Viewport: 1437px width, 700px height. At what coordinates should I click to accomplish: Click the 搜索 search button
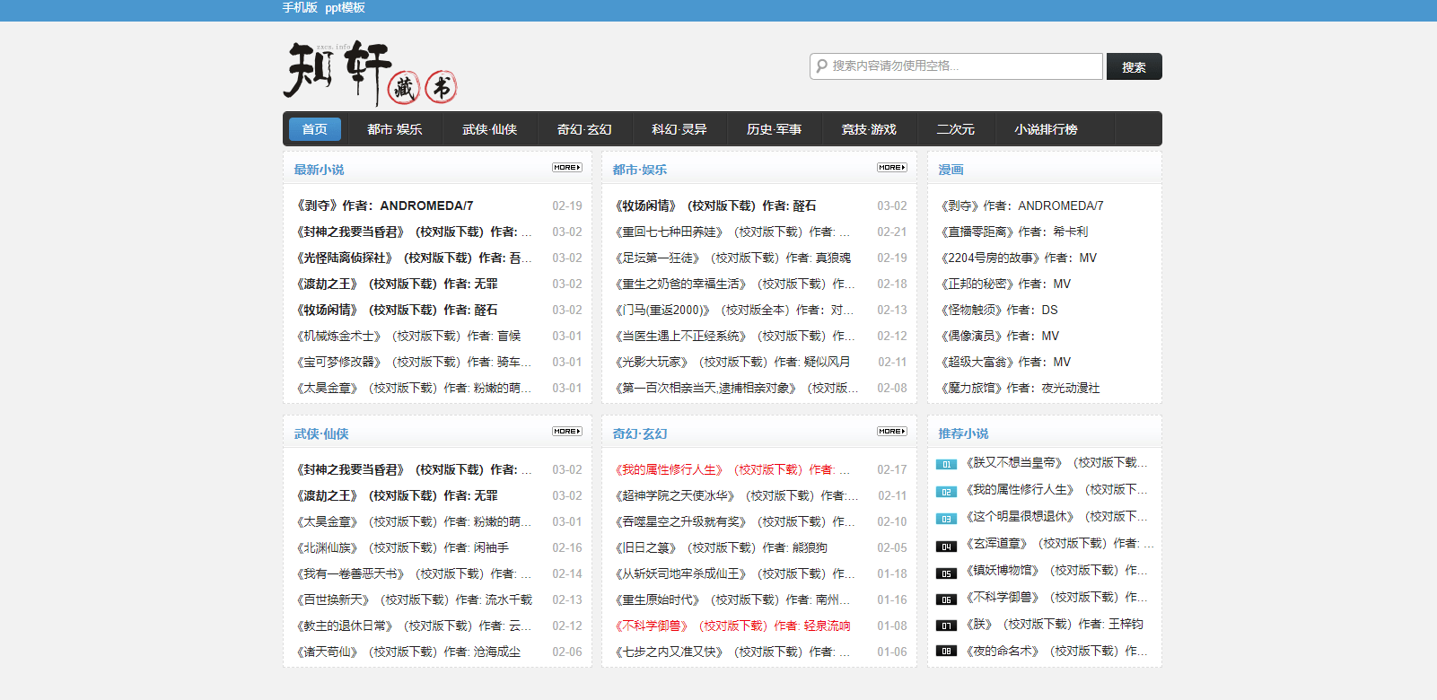tap(1134, 66)
